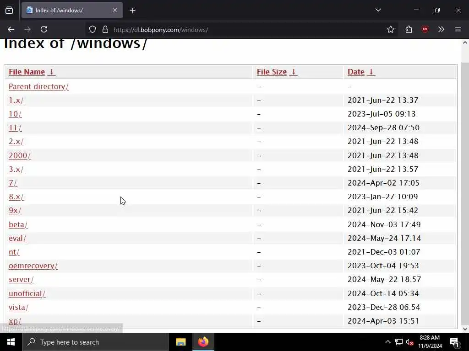The height and width of the screenshot is (351, 469).
Task: Sort by File Size column header
Action: pyautogui.click(x=272, y=72)
